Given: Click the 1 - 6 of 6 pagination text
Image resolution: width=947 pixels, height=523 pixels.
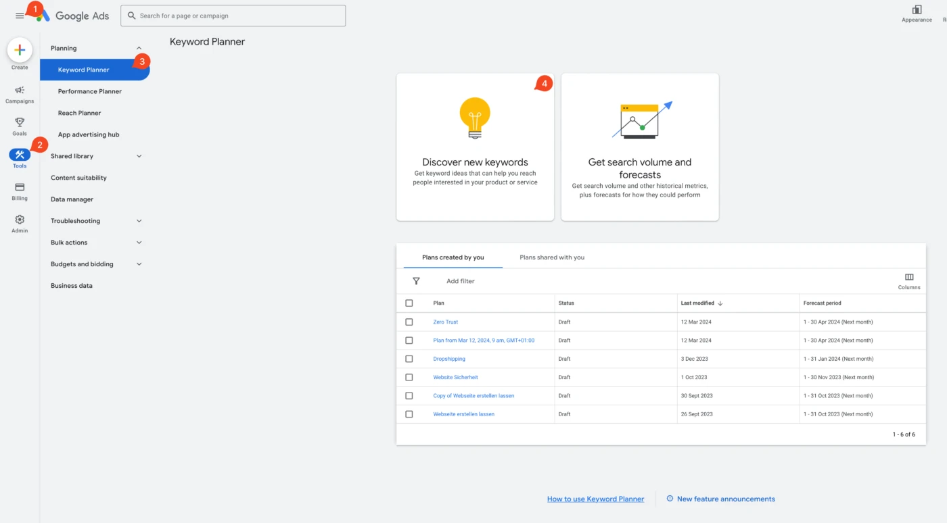Looking at the screenshot, I should pyautogui.click(x=904, y=434).
